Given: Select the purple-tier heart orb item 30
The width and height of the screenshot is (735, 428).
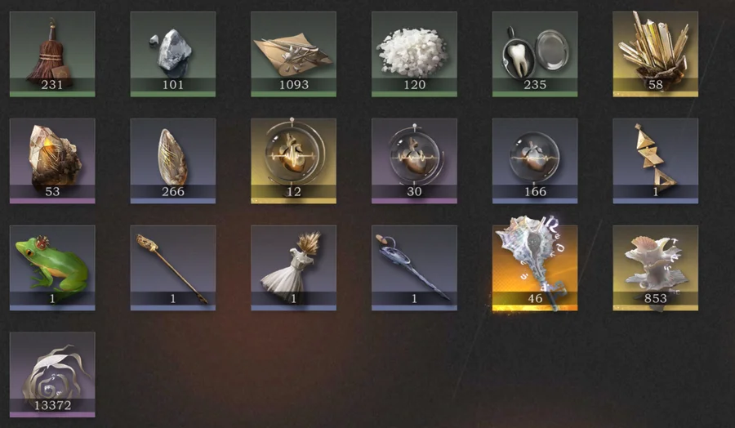Looking at the screenshot, I should [x=414, y=161].
